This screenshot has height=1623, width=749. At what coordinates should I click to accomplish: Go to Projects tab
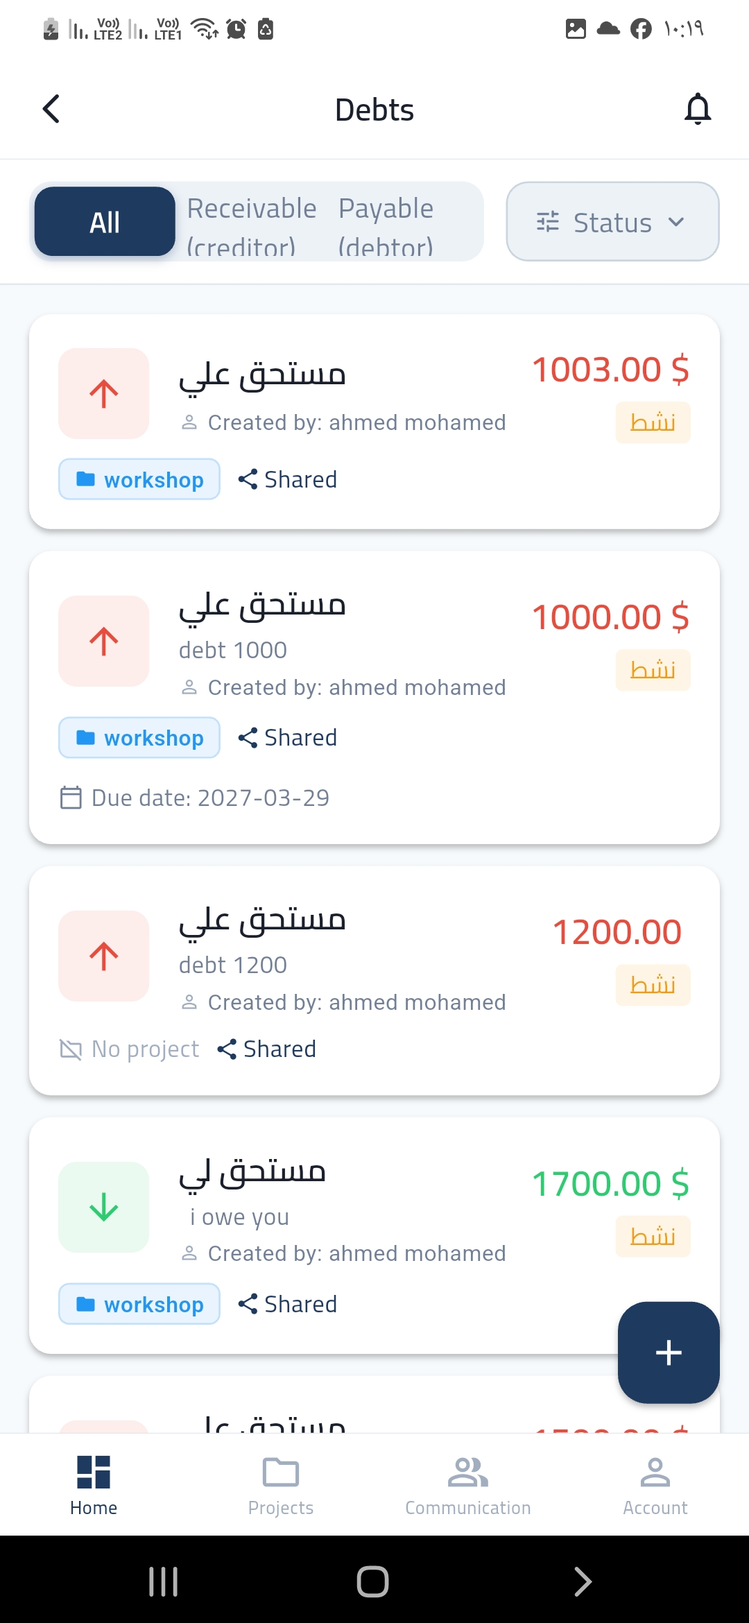click(x=281, y=1486)
